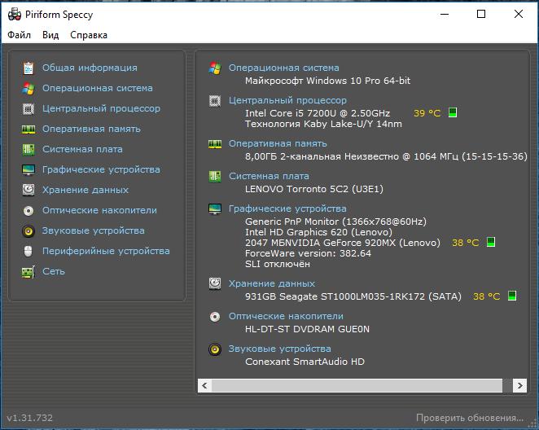This screenshot has width=539, height=430.
Task: Open Периферийные устройства section in sidebar
Action: tap(106, 251)
